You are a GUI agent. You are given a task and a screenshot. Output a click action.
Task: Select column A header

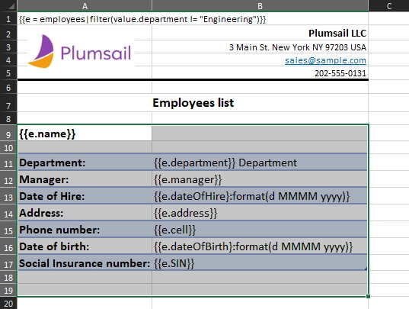click(85, 6)
